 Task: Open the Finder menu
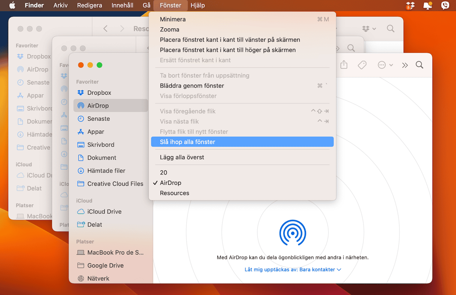(34, 6)
